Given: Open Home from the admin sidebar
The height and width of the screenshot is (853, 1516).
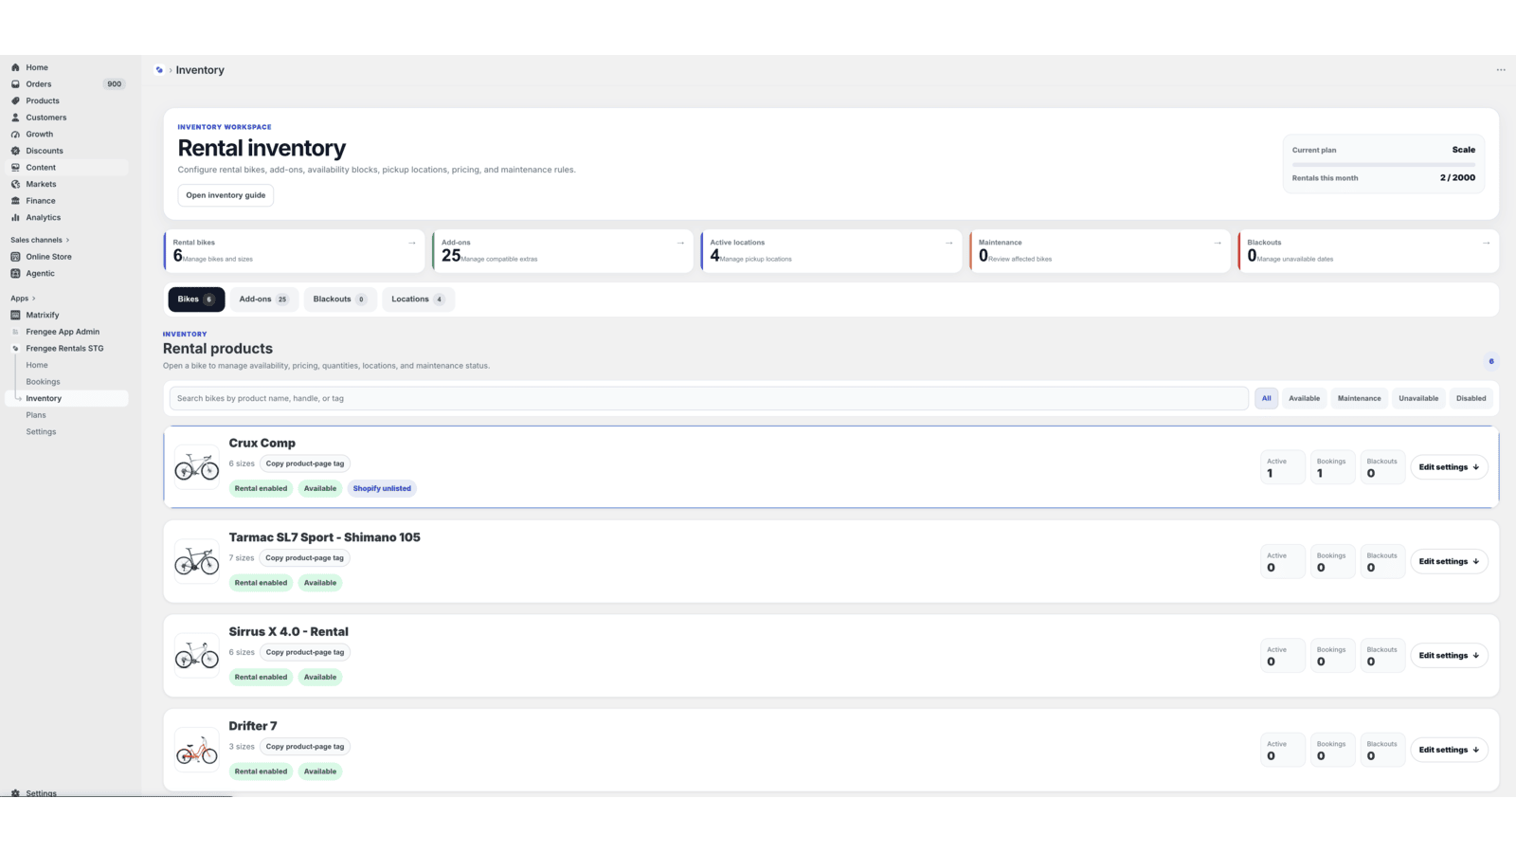Looking at the screenshot, I should click(37, 67).
